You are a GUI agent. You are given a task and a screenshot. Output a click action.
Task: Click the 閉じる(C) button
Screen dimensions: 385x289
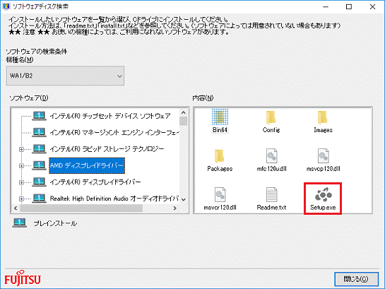[356, 279]
